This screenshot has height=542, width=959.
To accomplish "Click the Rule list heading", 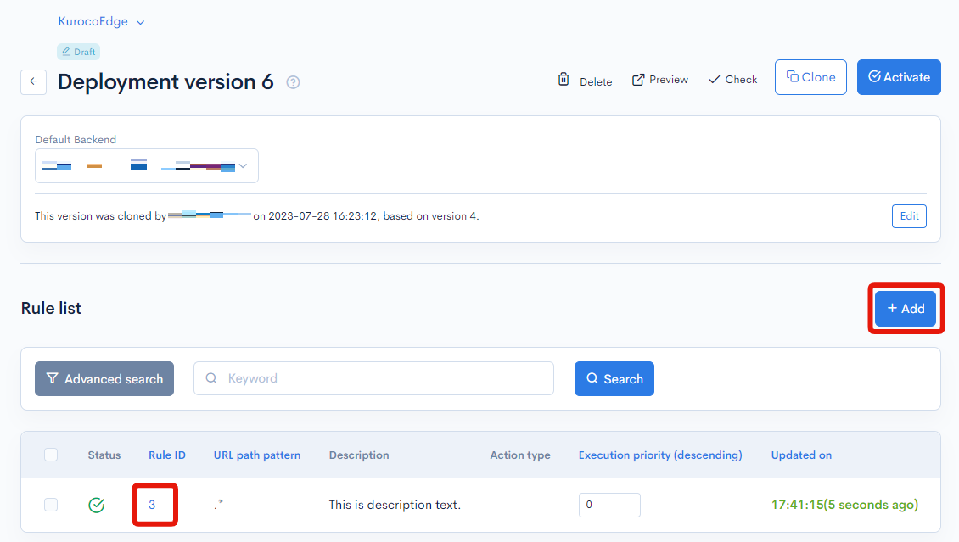I will pyautogui.click(x=51, y=308).
